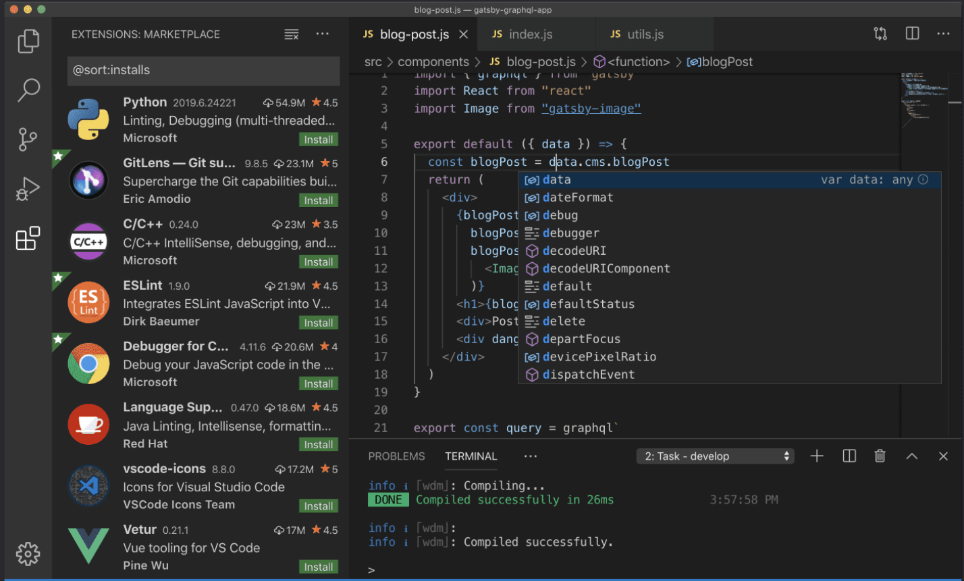Open editor More Actions ellipsis
The width and height of the screenshot is (964, 581).
coord(943,34)
